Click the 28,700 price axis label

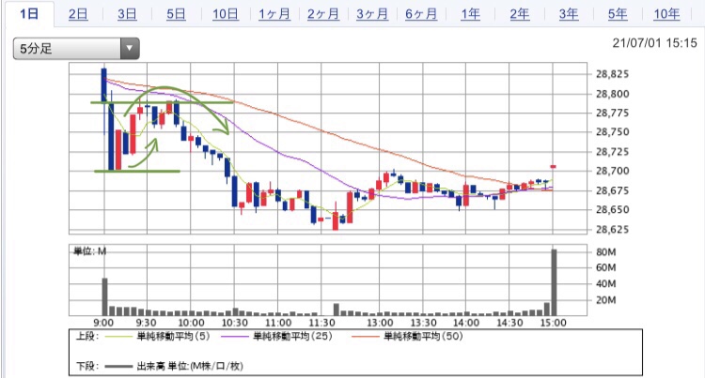point(612,171)
